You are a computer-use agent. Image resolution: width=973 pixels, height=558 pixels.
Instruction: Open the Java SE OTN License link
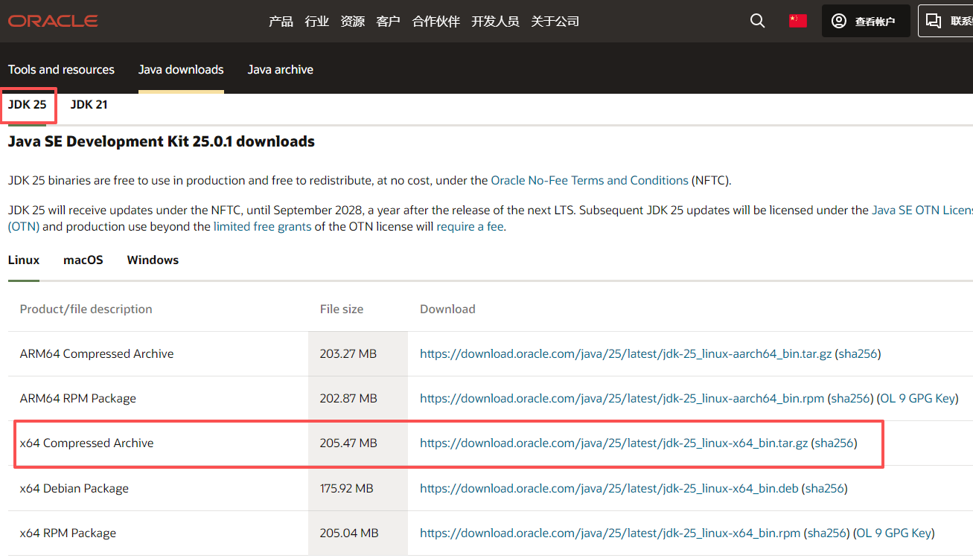click(922, 211)
